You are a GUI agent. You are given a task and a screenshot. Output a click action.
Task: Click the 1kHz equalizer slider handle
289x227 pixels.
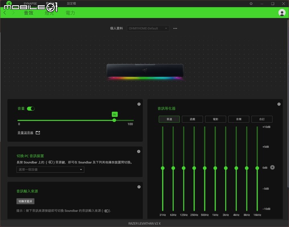point(215,168)
